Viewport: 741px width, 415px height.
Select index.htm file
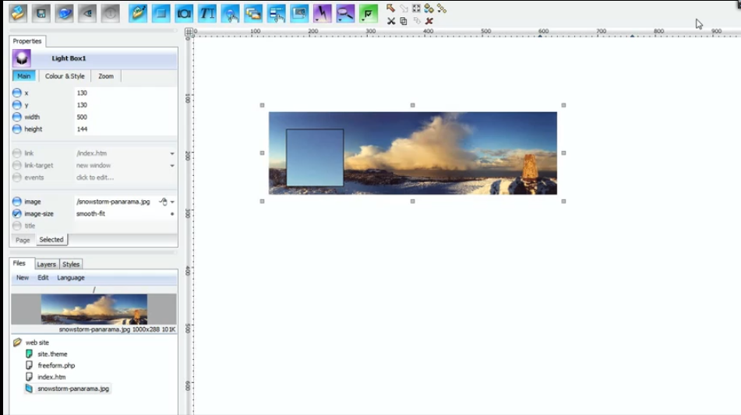(51, 377)
